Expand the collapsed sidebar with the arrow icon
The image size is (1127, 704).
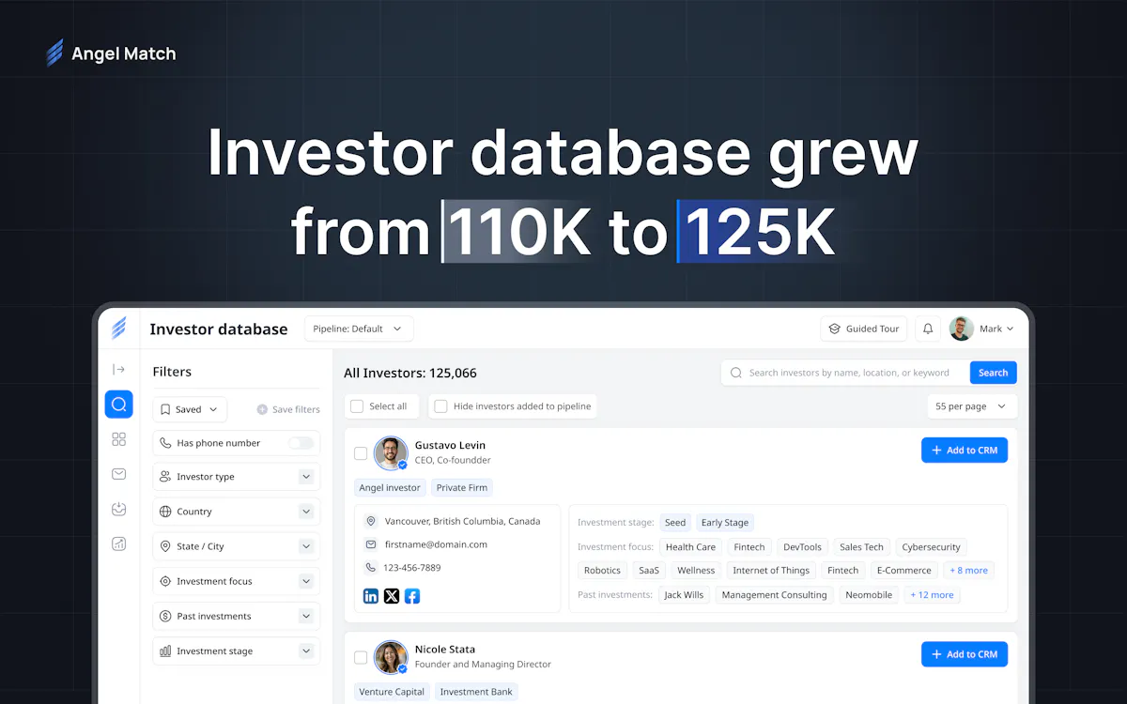pyautogui.click(x=118, y=370)
